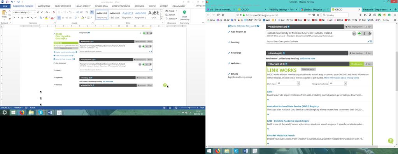This screenshot has height=154, width=398.
Task: Click the clear formatting eraser icon in Word
Action: 54,12
